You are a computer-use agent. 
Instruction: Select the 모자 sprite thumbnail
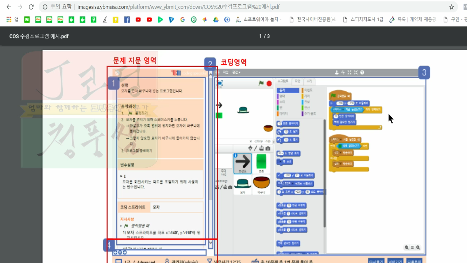pos(243,184)
